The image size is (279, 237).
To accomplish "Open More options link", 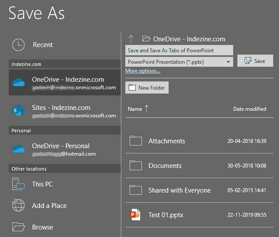I will pos(143,71).
